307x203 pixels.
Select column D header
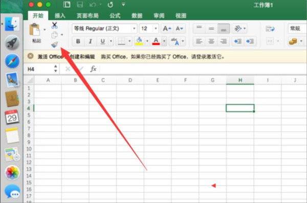tap(130, 80)
